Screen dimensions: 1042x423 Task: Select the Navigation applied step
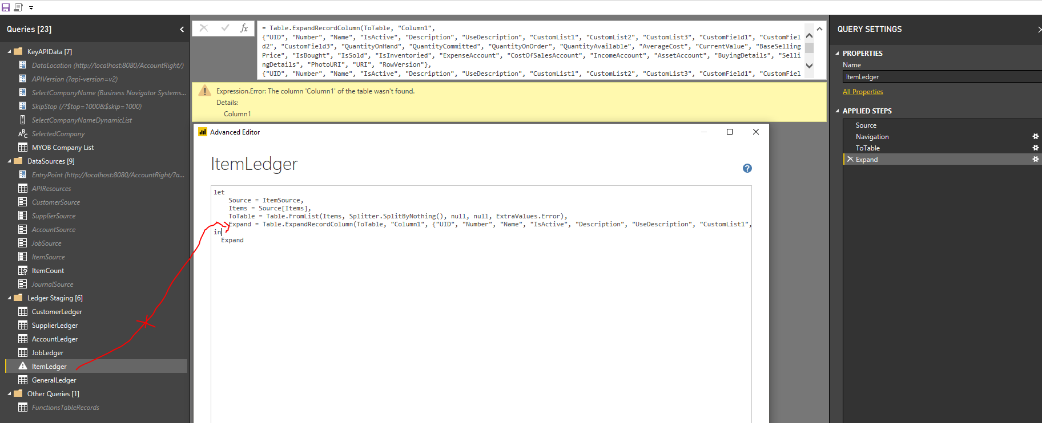[943, 137]
